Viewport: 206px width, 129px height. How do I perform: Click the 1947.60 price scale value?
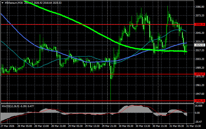(x=200, y=94)
